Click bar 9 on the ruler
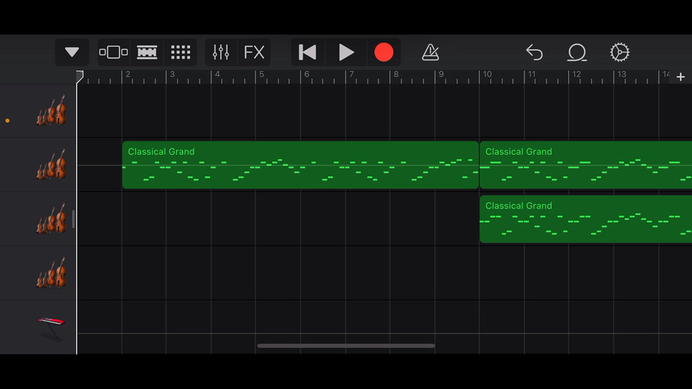The width and height of the screenshot is (692, 389). tap(441, 74)
